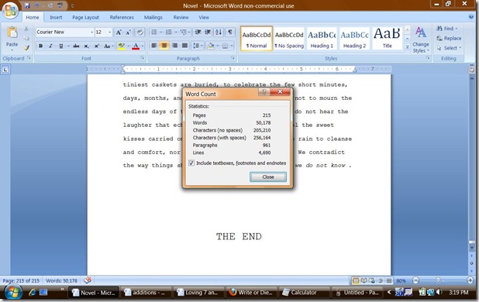Viewport: 479px width, 302px height.
Task: Apply Title style from gallery
Action: click(387, 39)
